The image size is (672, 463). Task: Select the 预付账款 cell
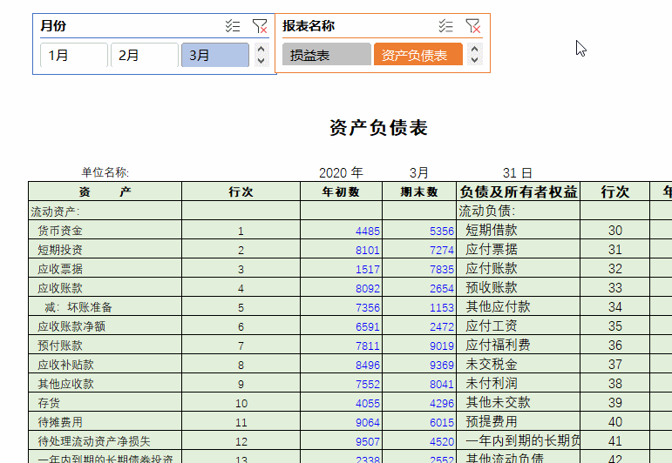coord(105,345)
